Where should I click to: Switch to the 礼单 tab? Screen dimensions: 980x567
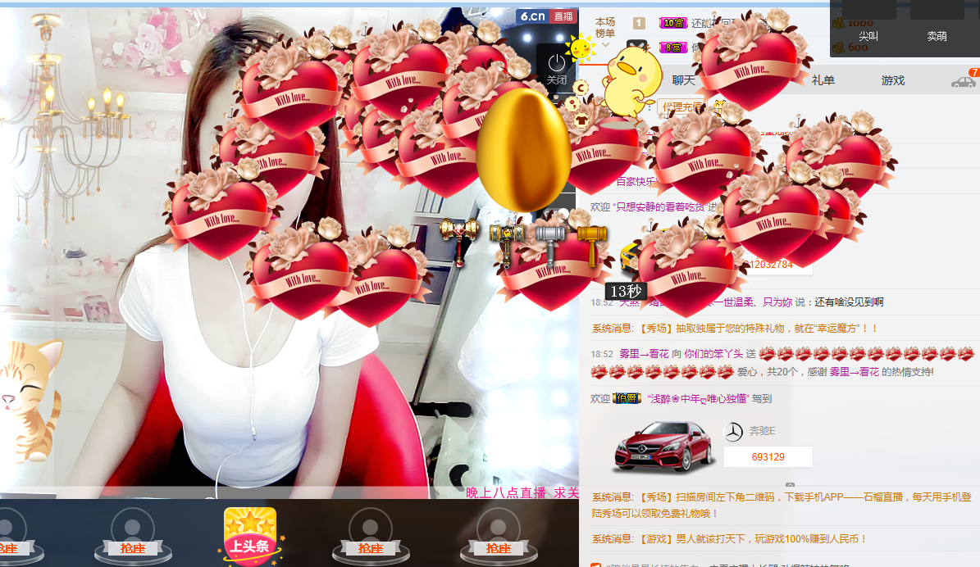(823, 80)
